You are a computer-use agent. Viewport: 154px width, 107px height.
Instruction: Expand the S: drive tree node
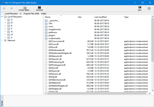tap(5, 37)
